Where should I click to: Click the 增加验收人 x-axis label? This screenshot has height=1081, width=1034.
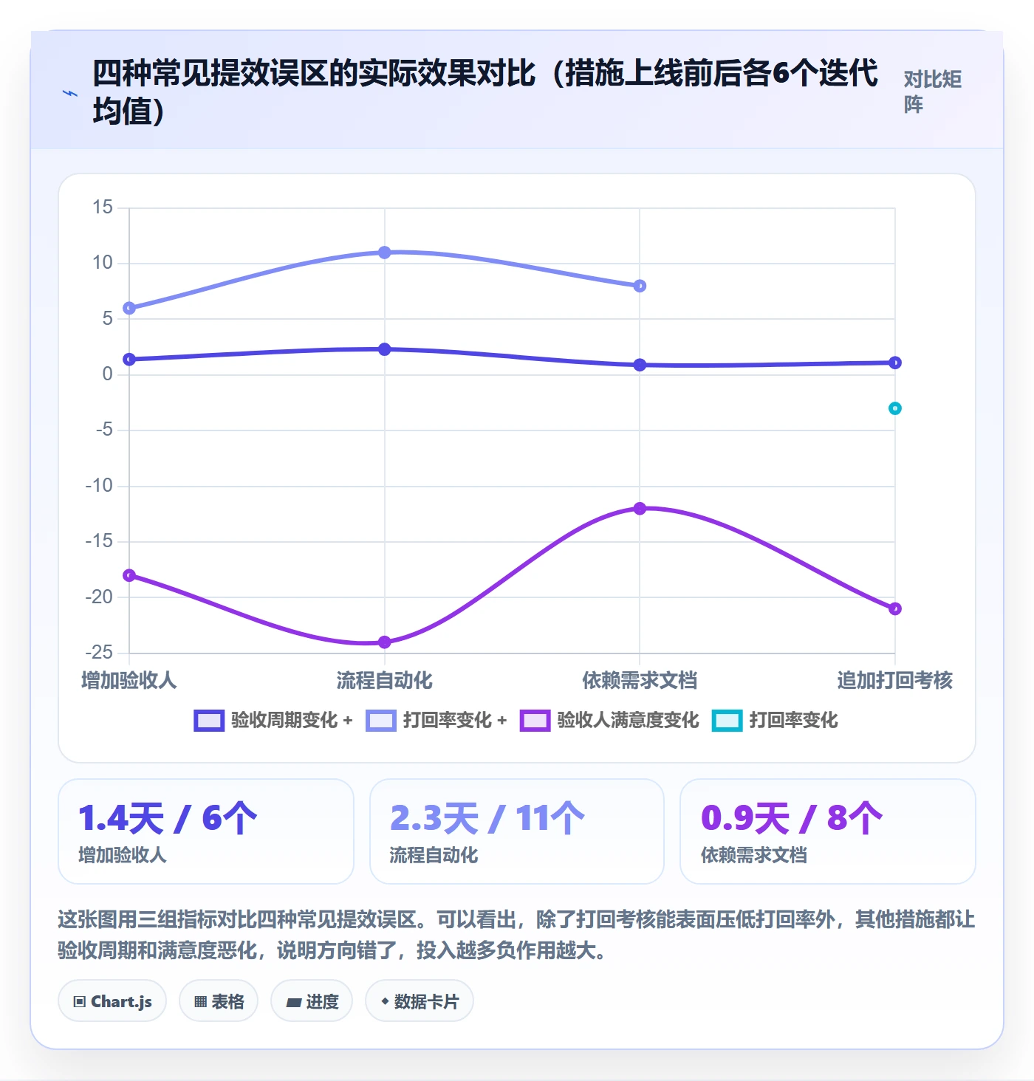[129, 680]
